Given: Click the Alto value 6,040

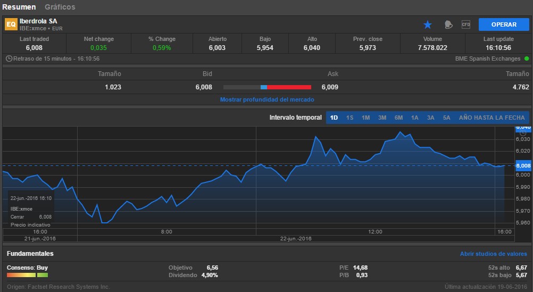Looking at the screenshot, I should (x=312, y=47).
